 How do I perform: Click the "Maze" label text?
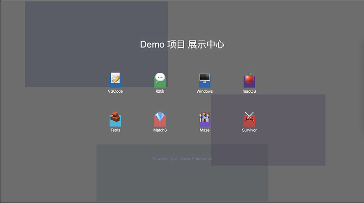[x=205, y=130]
